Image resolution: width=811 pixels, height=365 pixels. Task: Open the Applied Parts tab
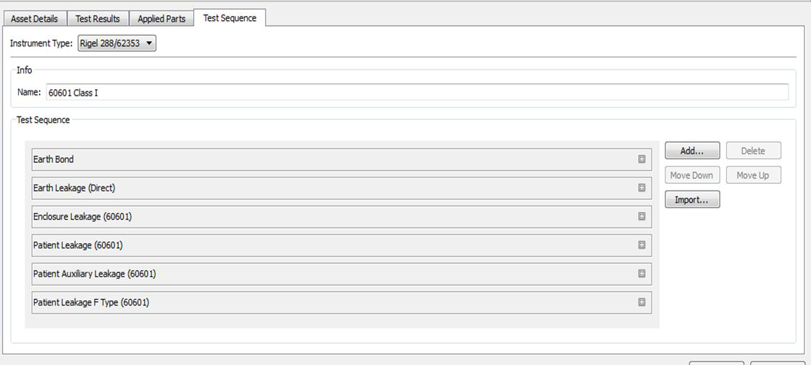coord(161,19)
